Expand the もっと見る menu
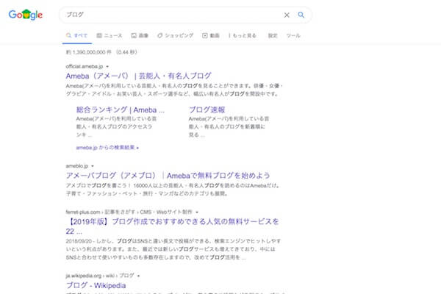The width and height of the screenshot is (441, 294). (x=243, y=36)
